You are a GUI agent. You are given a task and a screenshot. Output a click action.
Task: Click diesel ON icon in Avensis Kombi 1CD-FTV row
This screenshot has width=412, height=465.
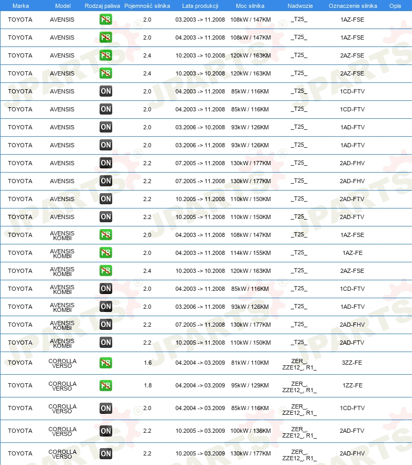(106, 289)
